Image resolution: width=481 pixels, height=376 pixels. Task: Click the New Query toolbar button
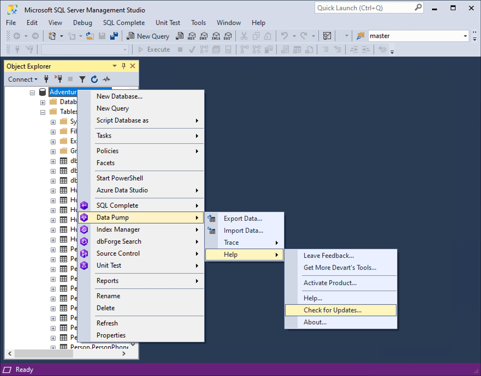coord(148,36)
